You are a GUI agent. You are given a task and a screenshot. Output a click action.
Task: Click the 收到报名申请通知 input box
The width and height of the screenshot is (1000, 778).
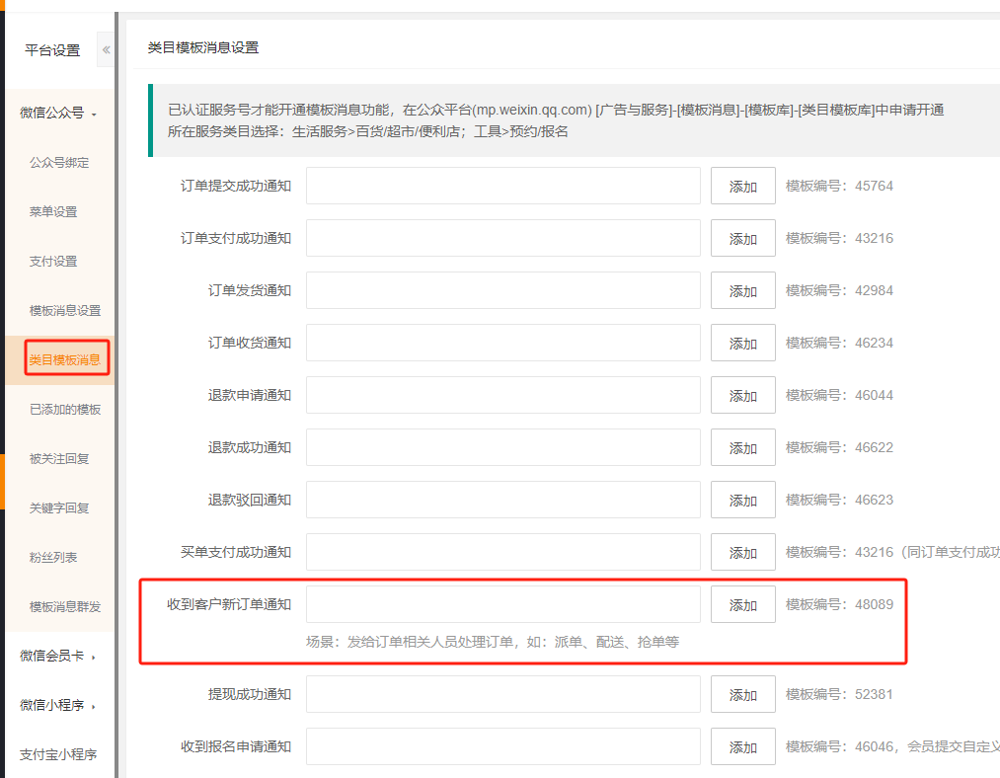pos(502,746)
